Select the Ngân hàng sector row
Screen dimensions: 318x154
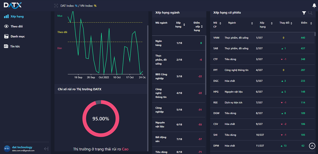179,43
